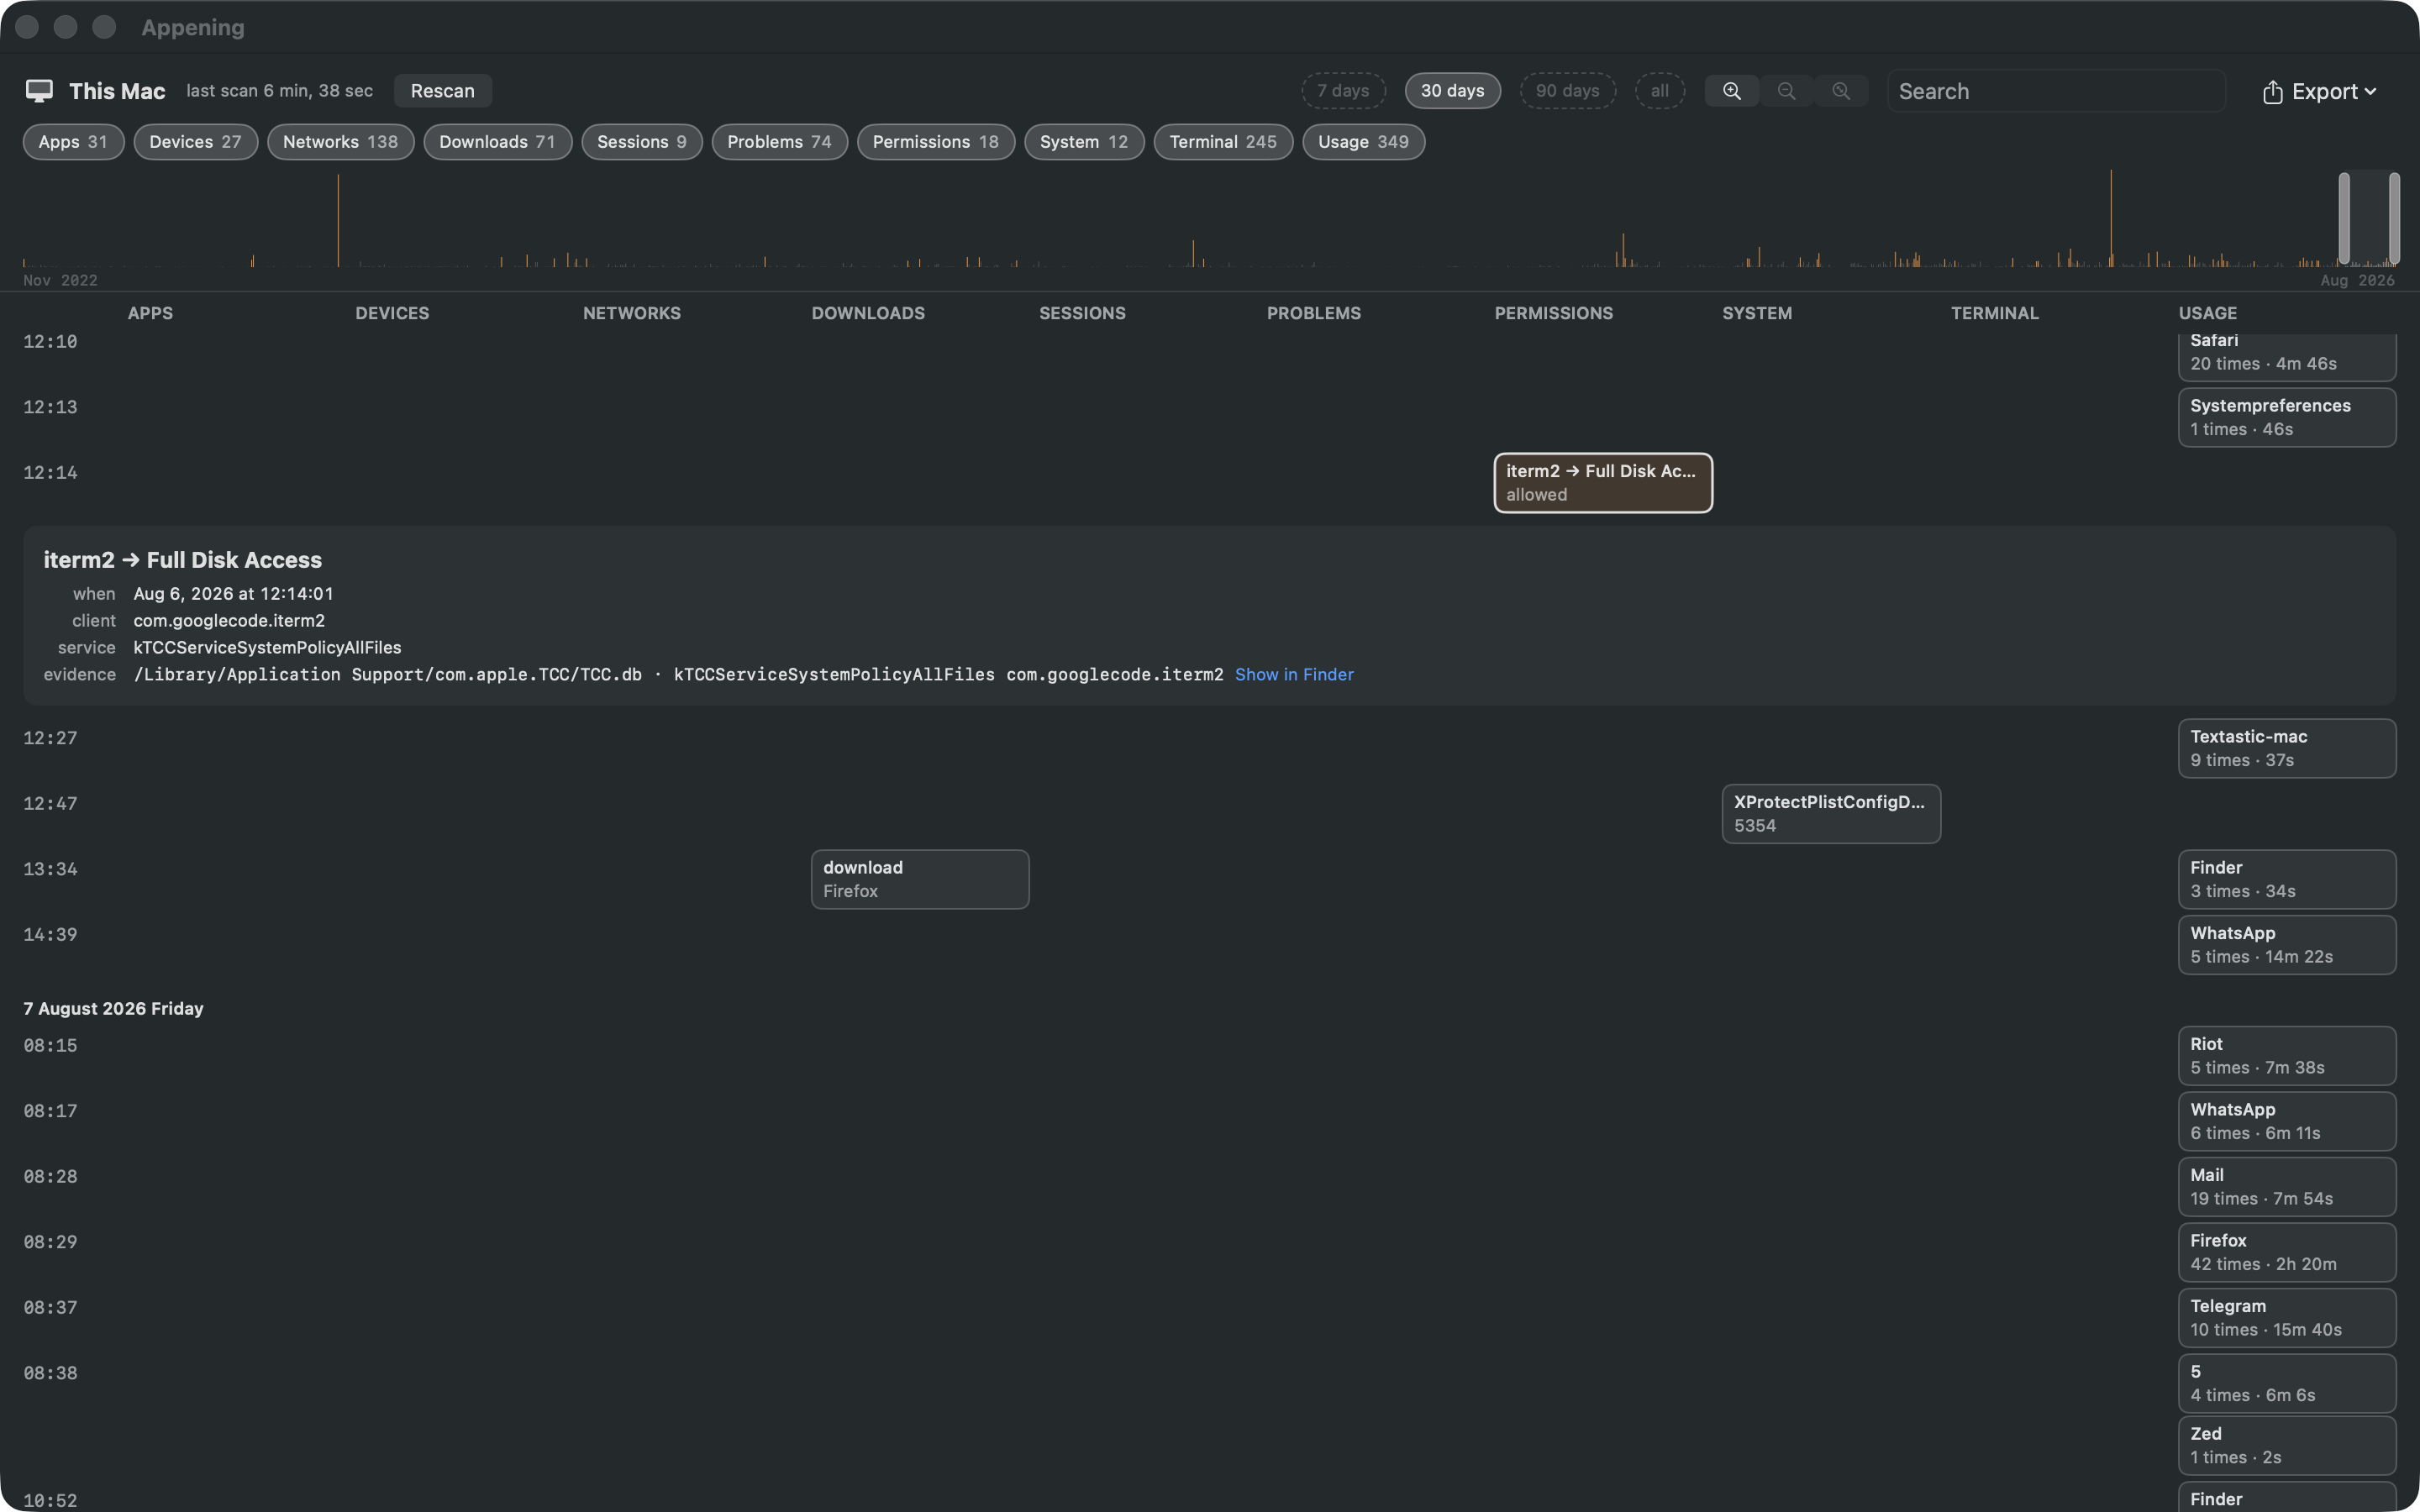Click the zoom out magnifier icon
The image size is (2420, 1512).
click(1786, 91)
